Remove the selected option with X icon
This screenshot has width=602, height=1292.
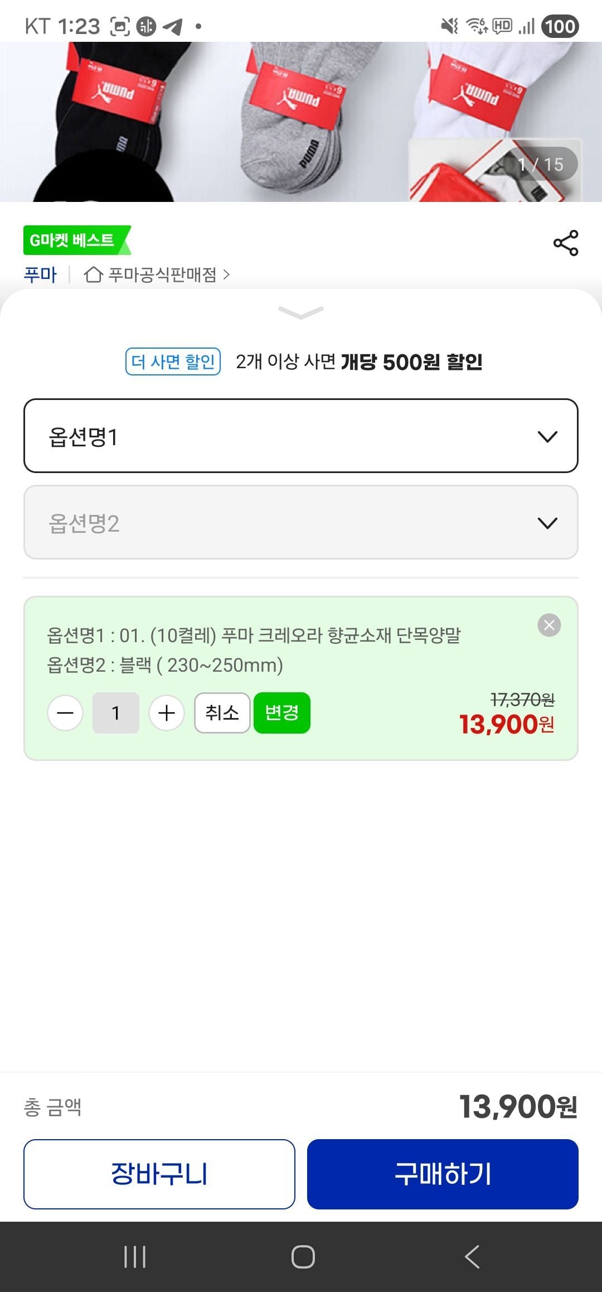[x=549, y=625]
